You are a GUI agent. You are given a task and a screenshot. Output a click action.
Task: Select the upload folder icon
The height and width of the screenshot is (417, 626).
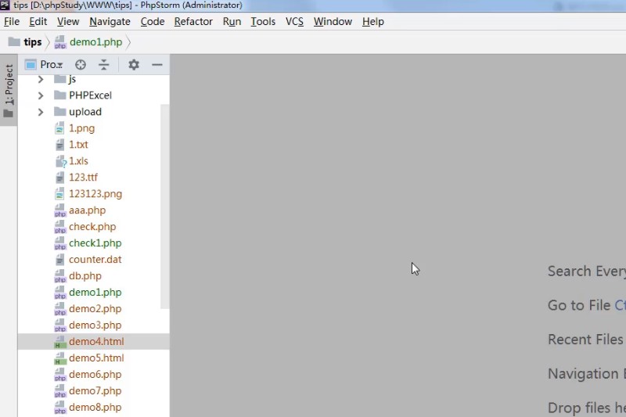60,111
